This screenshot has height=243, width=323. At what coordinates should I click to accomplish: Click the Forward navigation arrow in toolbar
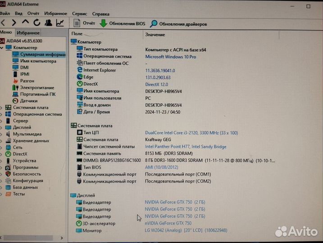pos(14,23)
